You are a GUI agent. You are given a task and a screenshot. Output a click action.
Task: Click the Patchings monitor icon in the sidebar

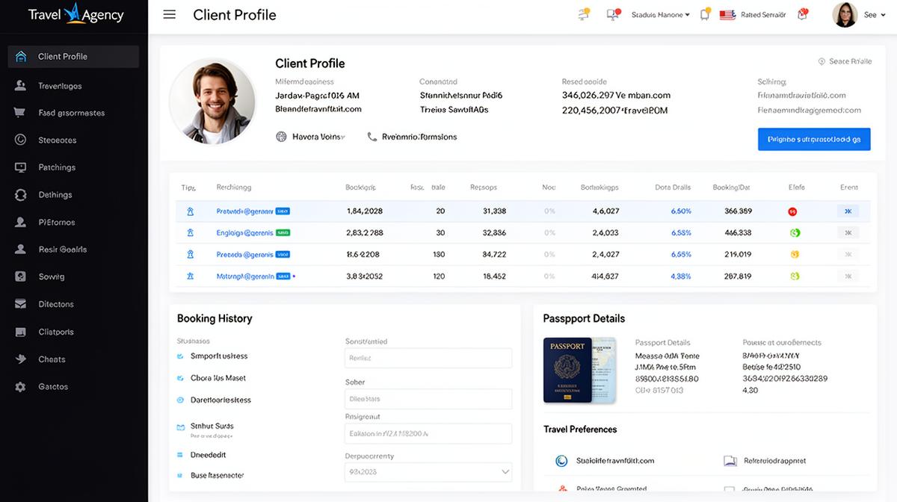(20, 167)
